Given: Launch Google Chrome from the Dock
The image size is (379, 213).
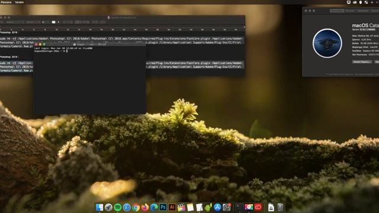Looking at the screenshot, I should coord(136,207).
